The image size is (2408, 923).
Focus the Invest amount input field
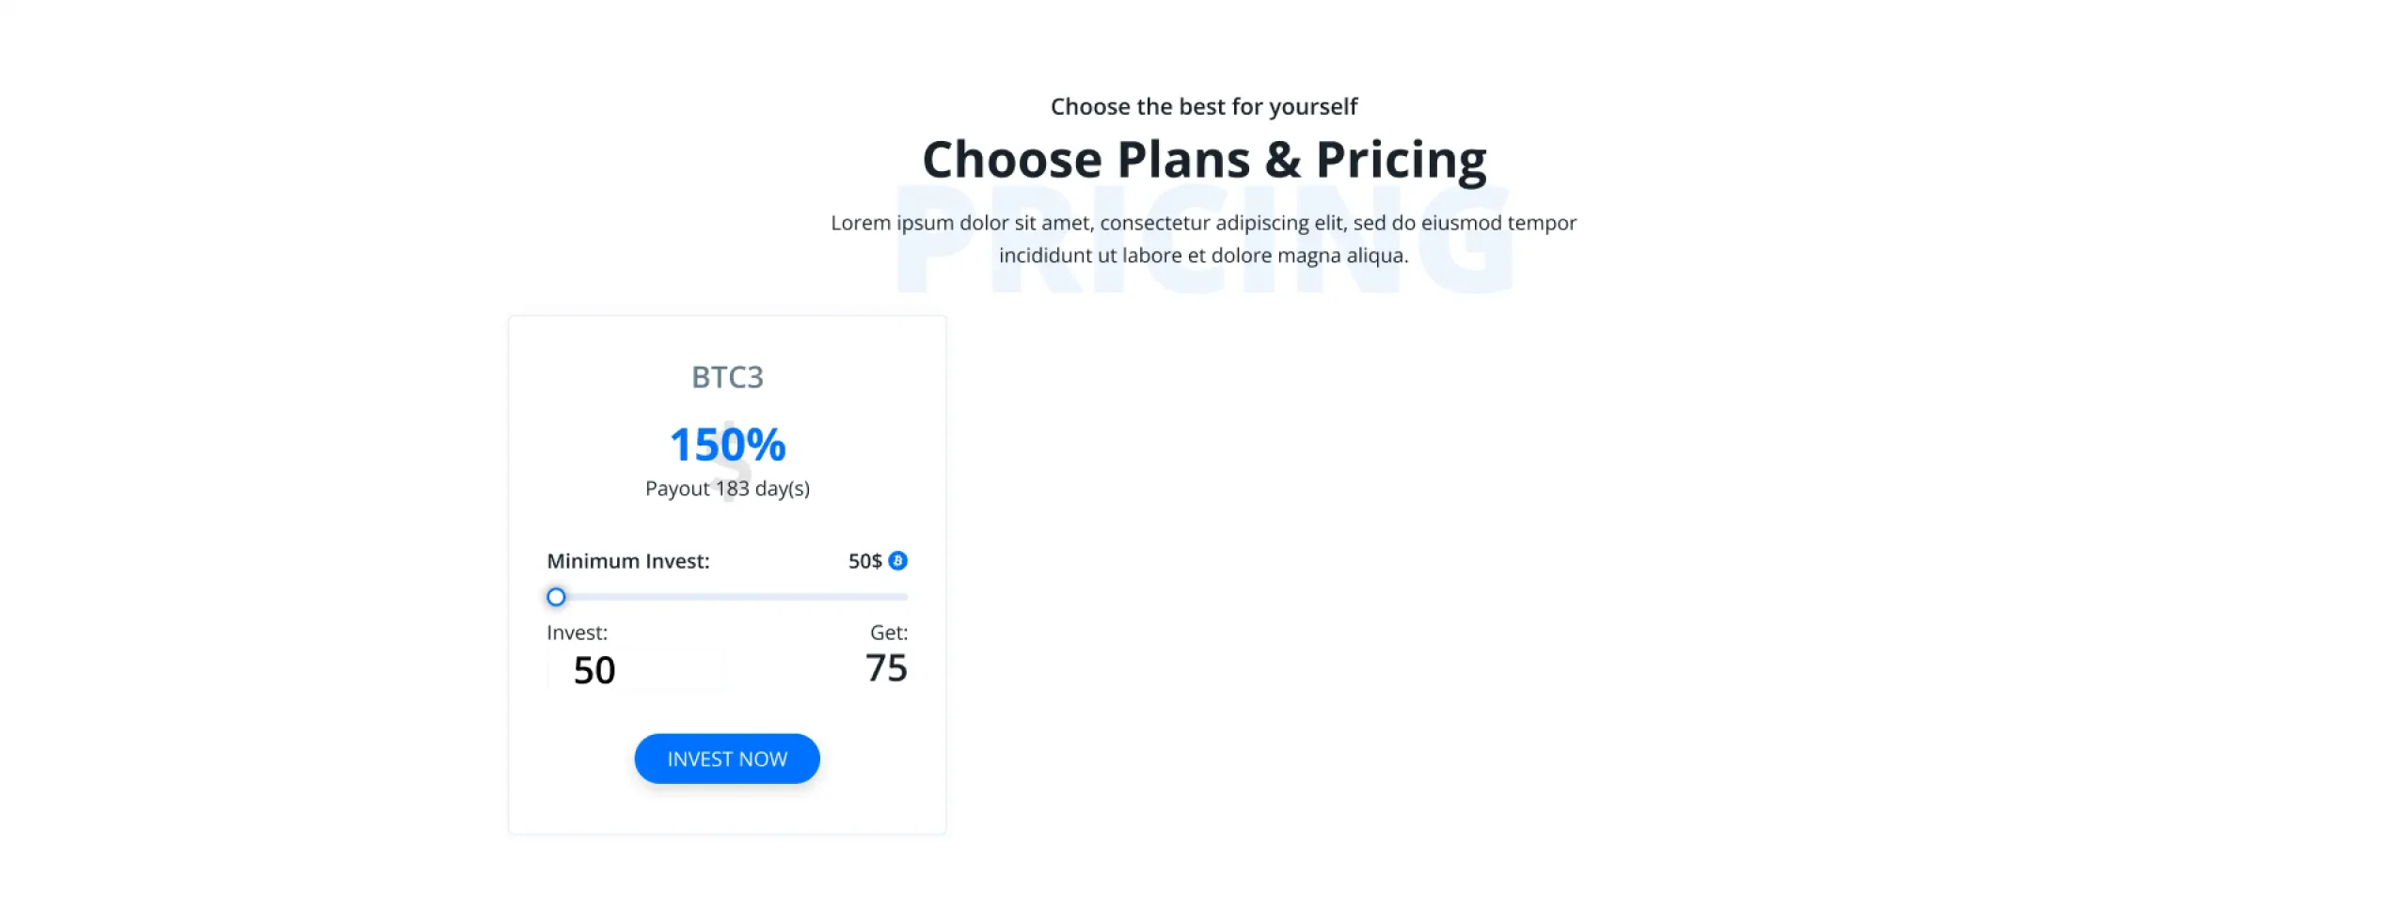point(637,670)
